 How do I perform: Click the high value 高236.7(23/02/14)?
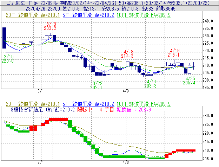(147, 3)
